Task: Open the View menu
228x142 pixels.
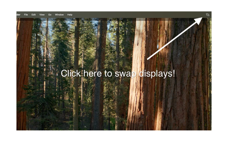Action: coord(42,15)
